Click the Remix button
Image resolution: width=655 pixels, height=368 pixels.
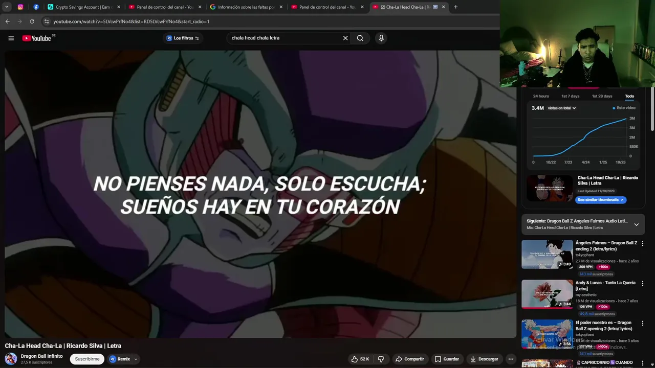click(120, 359)
